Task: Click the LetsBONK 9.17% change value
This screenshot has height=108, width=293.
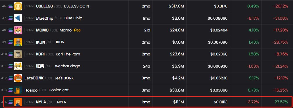Action: (x=254, y=78)
